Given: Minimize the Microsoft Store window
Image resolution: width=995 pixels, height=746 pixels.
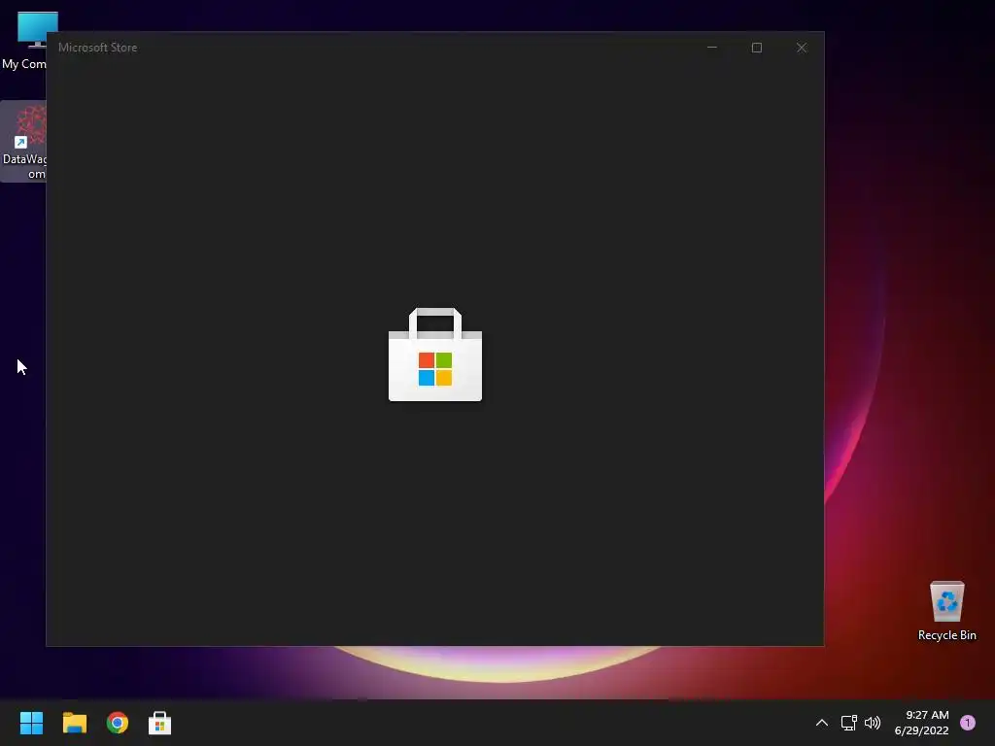Looking at the screenshot, I should pos(712,48).
